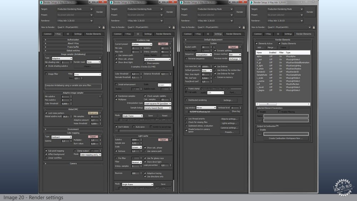Toggle Divide shading subdivs checkbox

[46, 66]
